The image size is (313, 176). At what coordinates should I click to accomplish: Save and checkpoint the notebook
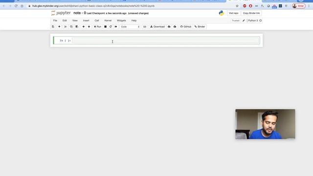point(53,26)
